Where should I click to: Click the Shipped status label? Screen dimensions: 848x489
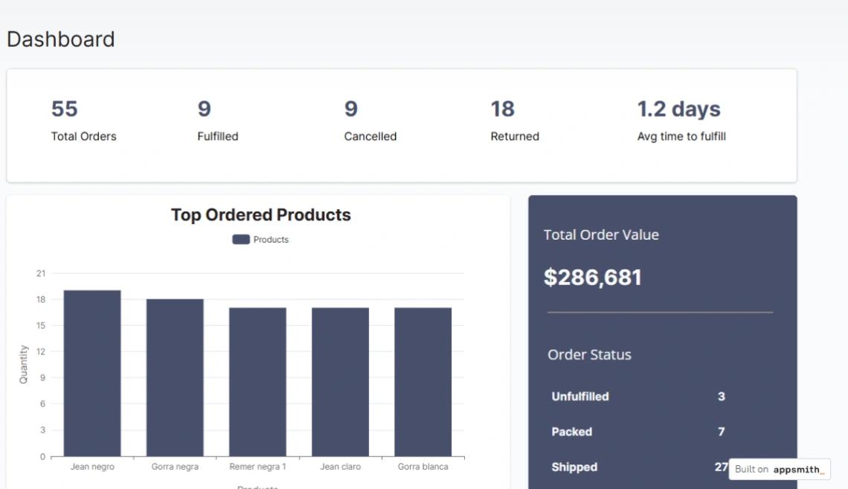click(x=574, y=467)
